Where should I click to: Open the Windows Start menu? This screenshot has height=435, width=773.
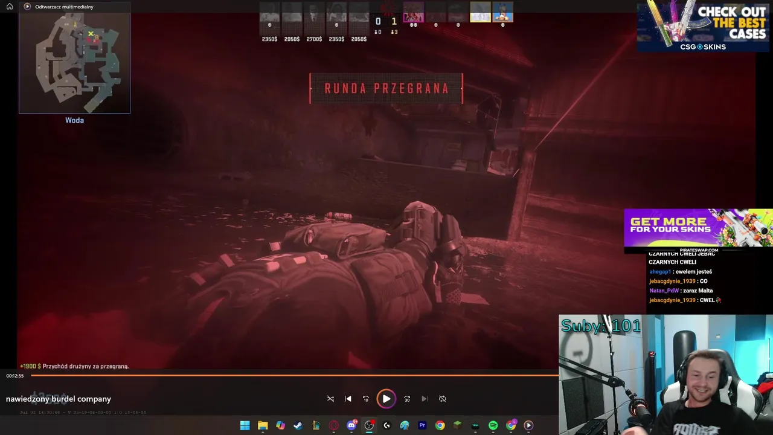point(245,425)
